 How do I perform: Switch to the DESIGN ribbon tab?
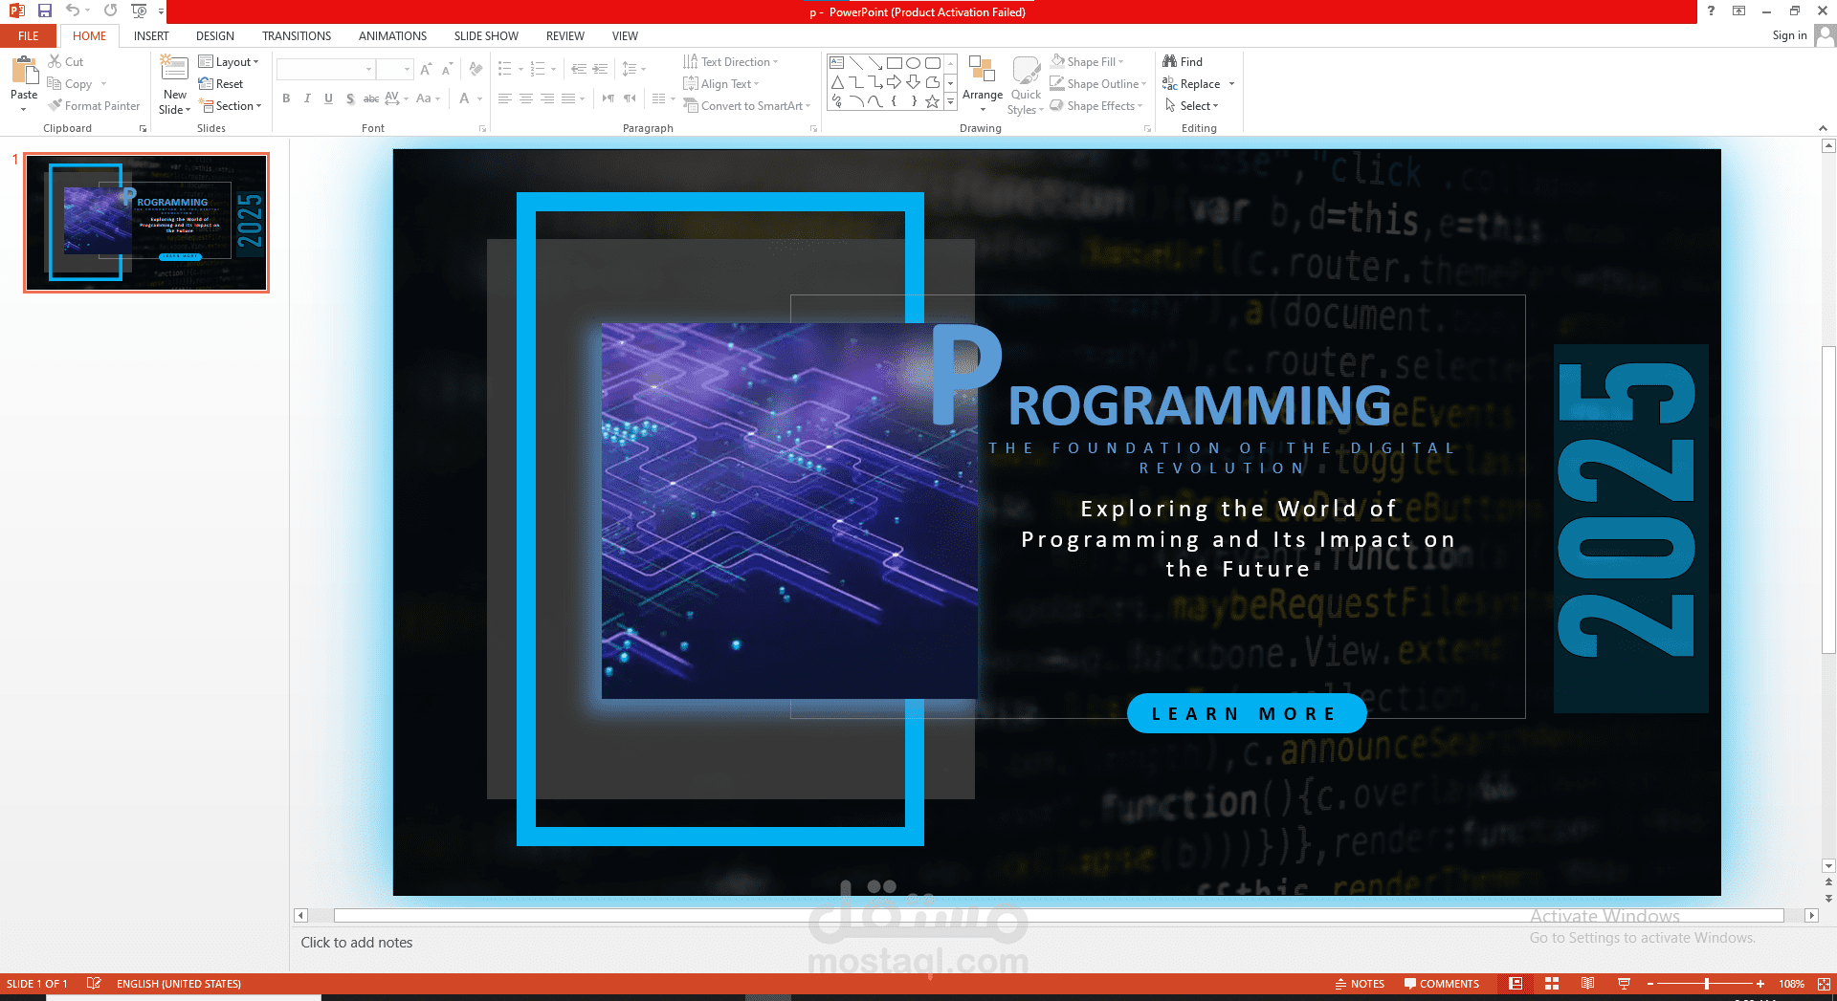(215, 35)
